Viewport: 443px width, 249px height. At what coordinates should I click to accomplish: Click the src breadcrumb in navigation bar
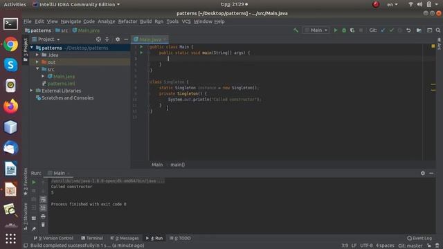pos(62,30)
